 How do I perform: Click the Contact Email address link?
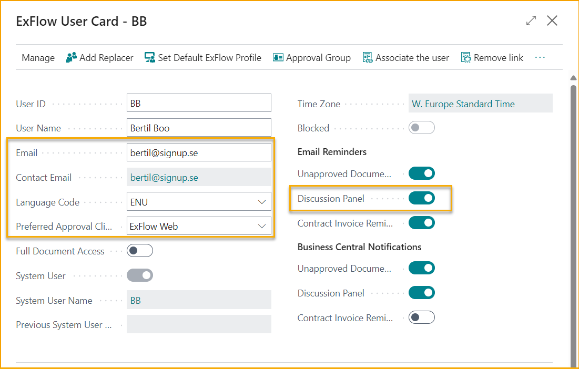(x=164, y=178)
